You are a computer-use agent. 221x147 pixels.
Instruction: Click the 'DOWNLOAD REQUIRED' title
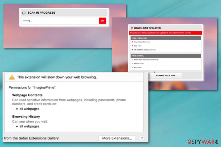pyautogui.click(x=147, y=28)
